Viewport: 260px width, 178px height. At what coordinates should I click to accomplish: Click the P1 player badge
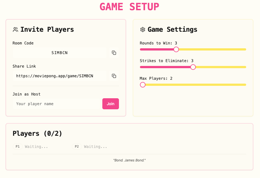tap(17, 147)
